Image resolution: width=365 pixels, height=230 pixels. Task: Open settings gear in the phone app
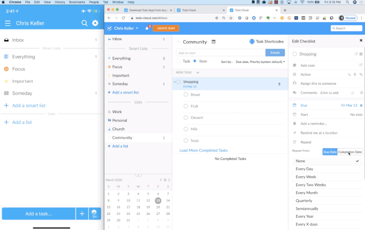[95, 23]
